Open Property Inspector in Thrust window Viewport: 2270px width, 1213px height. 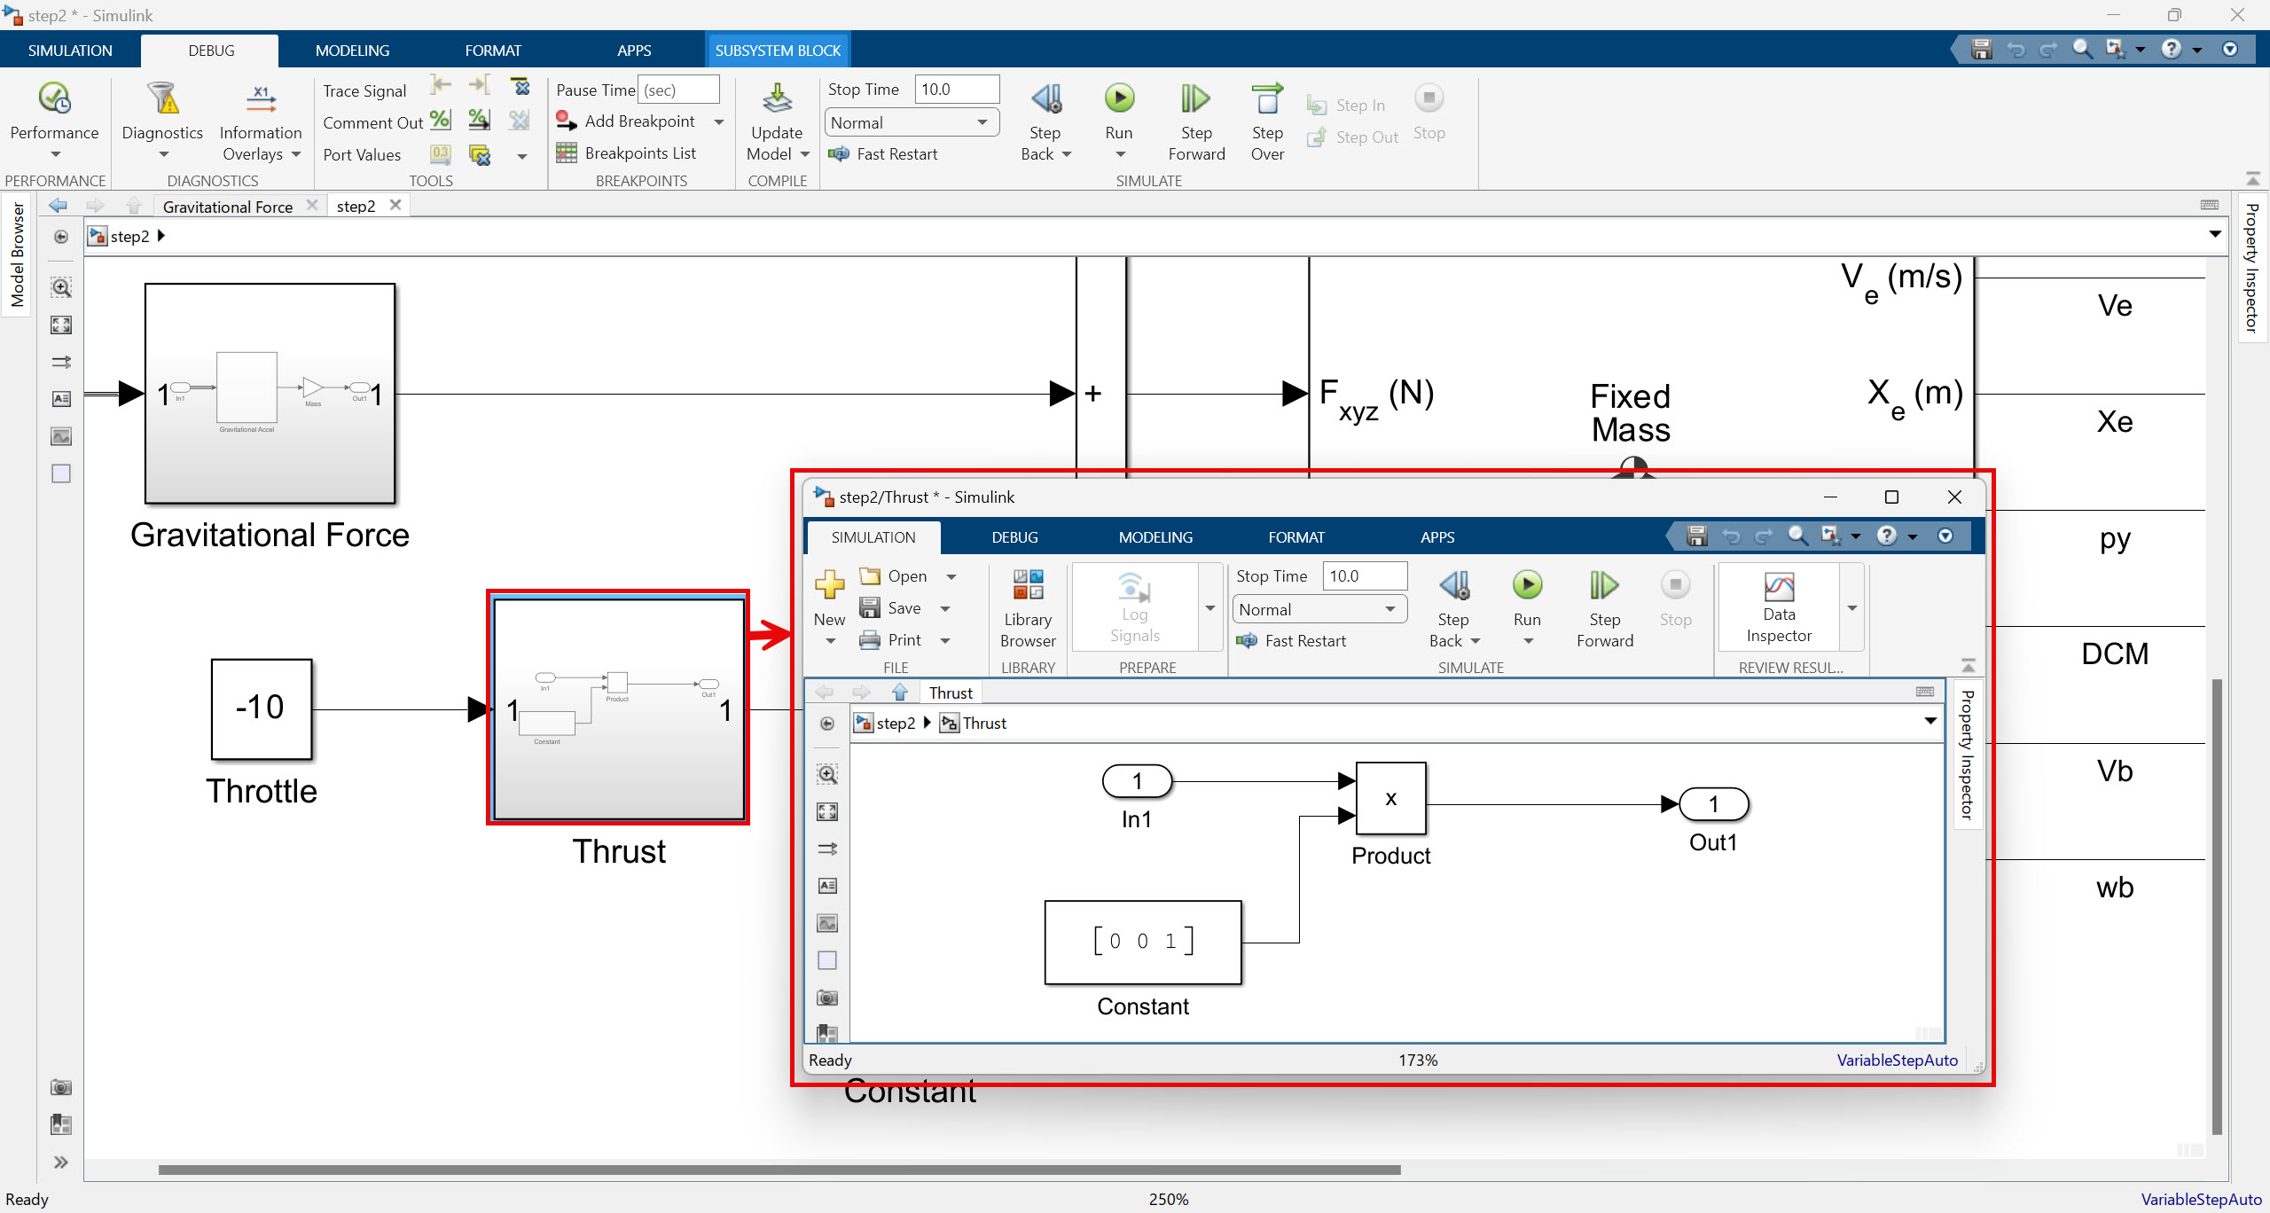tap(1967, 755)
